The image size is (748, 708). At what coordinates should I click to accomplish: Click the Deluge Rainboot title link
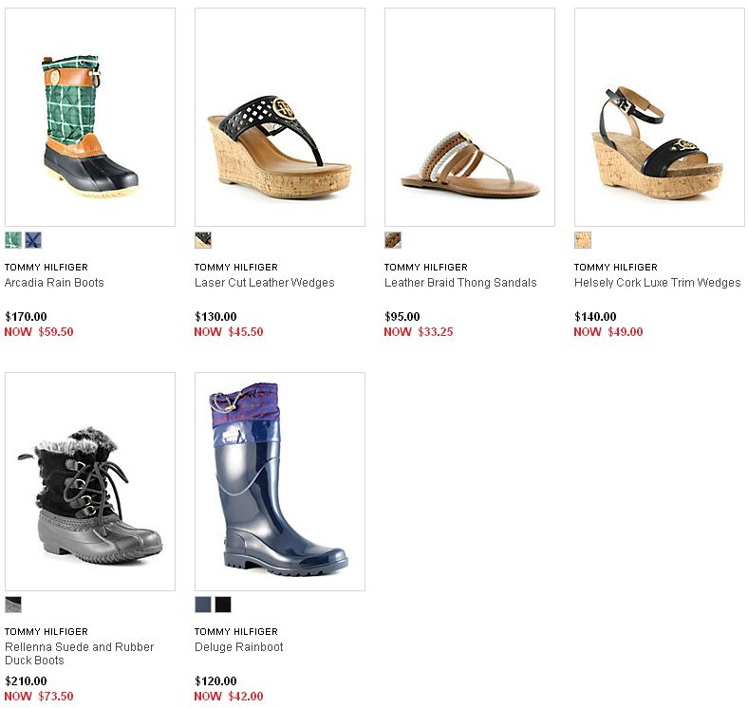click(x=239, y=647)
